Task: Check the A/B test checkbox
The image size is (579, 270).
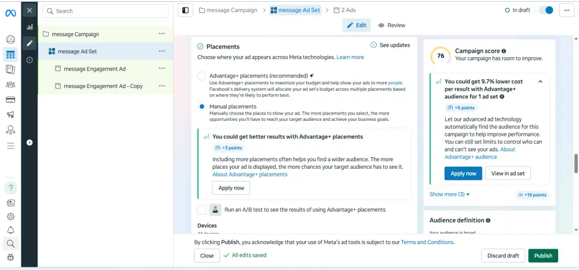Action: tap(201, 210)
